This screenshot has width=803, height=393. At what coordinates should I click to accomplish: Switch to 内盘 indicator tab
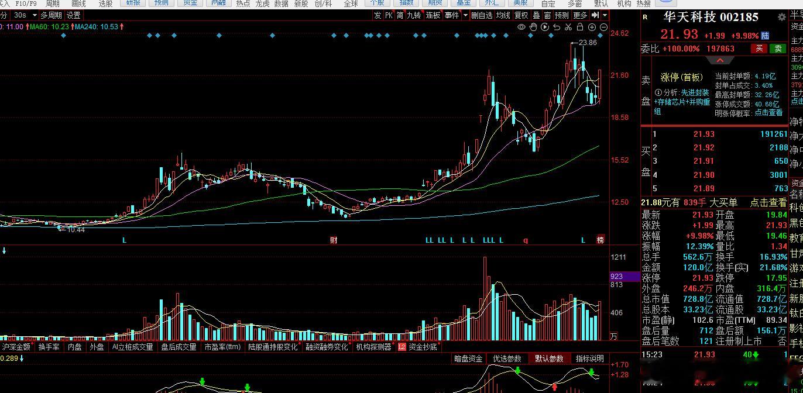(x=75, y=347)
